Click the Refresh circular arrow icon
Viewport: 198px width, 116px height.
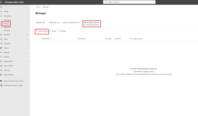click(59, 31)
